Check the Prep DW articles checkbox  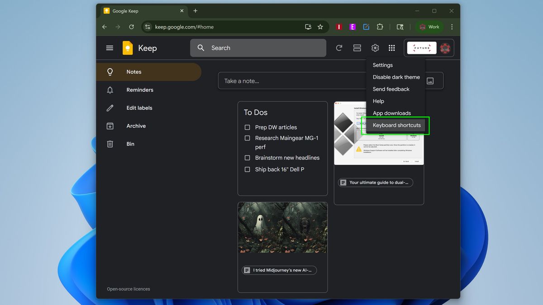tap(248, 127)
